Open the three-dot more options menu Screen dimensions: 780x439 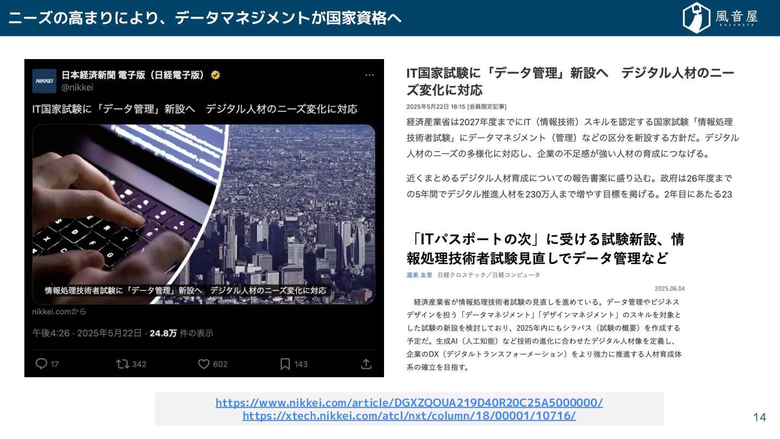pyautogui.click(x=369, y=75)
